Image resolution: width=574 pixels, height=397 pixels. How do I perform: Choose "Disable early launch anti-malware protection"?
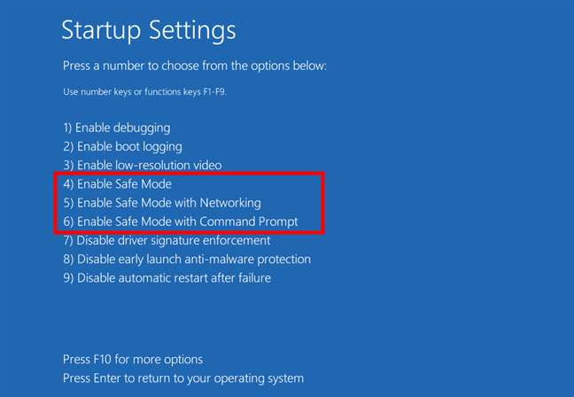click(187, 259)
